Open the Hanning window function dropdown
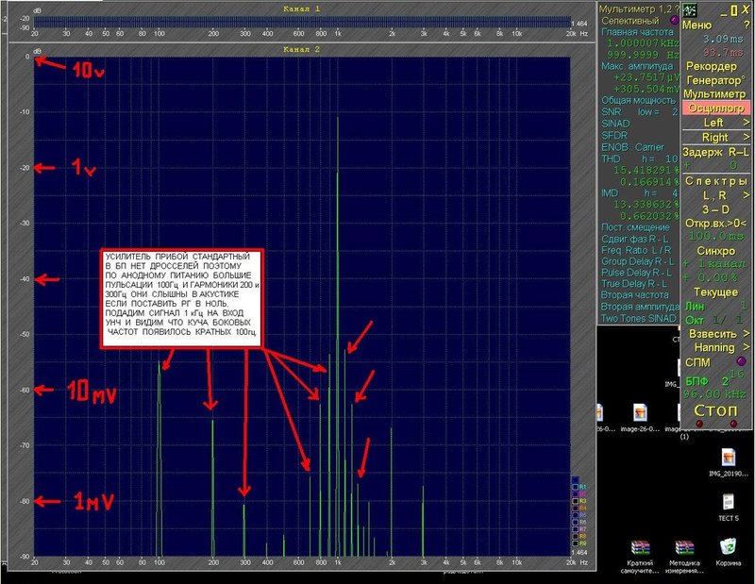Image resolution: width=755 pixels, height=584 pixels. pos(715,347)
